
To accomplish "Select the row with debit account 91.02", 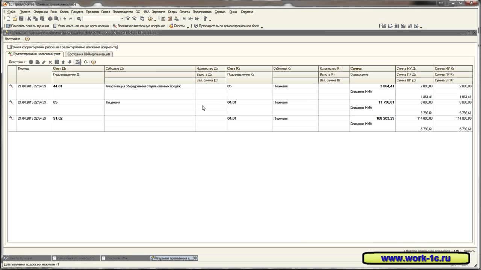I will [x=240, y=124].
